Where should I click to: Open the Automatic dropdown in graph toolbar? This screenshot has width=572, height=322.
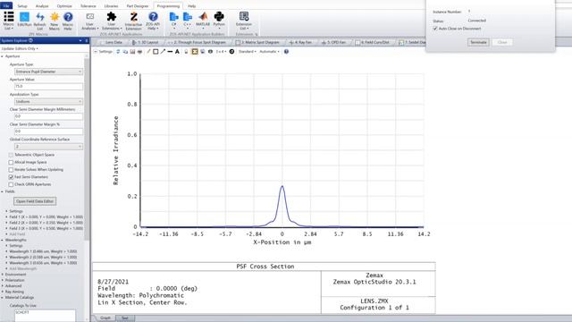tap(269, 52)
